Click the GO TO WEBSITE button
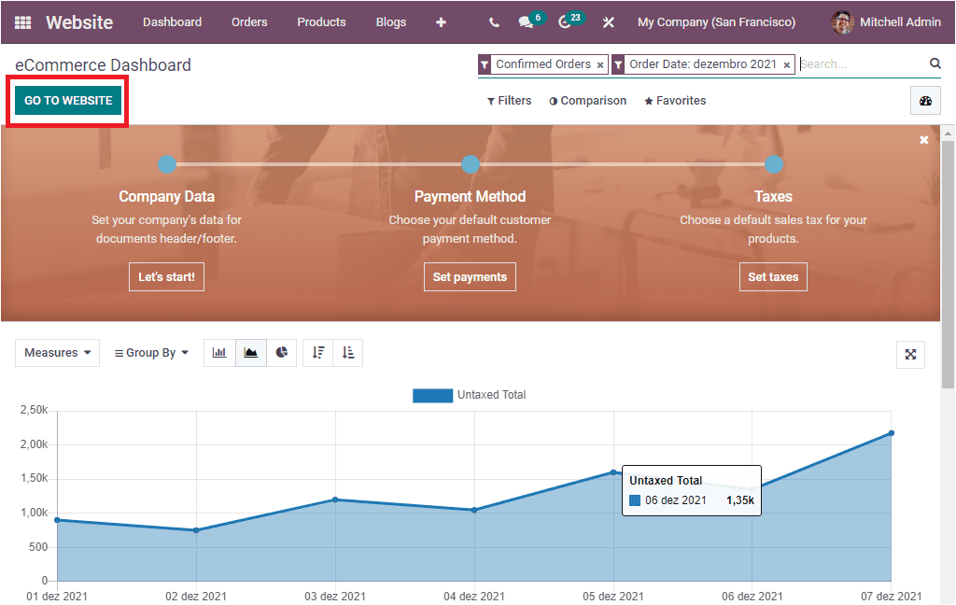The height and width of the screenshot is (605, 956). (66, 98)
